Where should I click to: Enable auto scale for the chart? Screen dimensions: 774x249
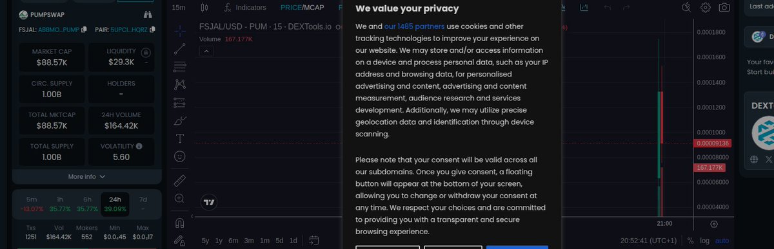pos(722,241)
